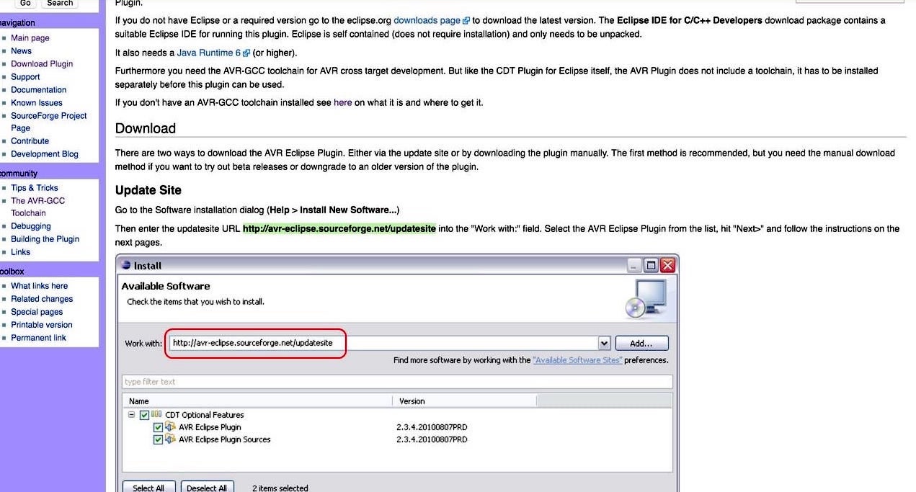Screen dimensions: 916x492
Task: Maximize the Install dialog window
Action: click(x=651, y=265)
